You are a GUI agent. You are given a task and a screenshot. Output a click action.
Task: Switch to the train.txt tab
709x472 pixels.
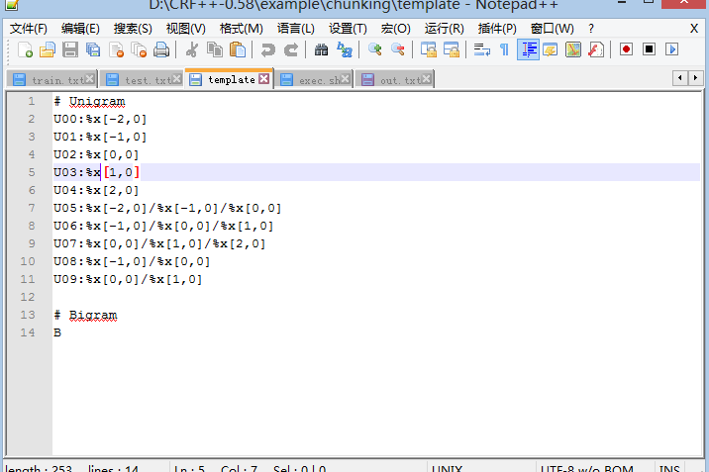51,80
